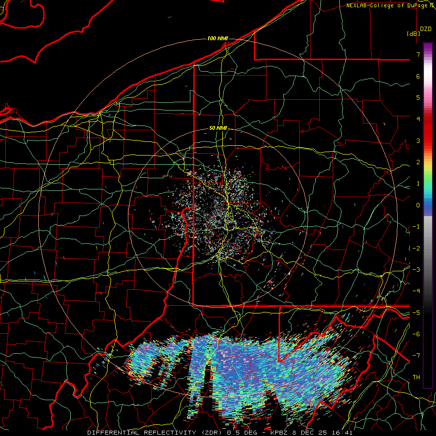
Task: Click the "-1" value on the color scale
Action: pyautogui.click(x=416, y=227)
